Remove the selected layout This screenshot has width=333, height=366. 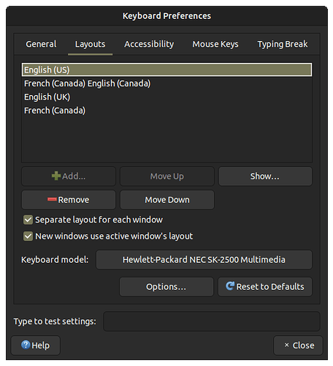(x=69, y=200)
